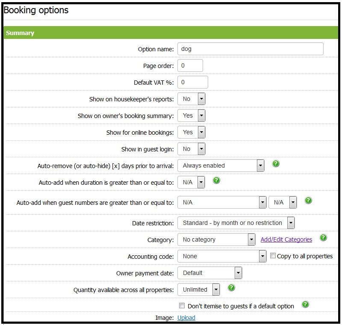Open Show on owner's booking summary dropdown

point(192,115)
